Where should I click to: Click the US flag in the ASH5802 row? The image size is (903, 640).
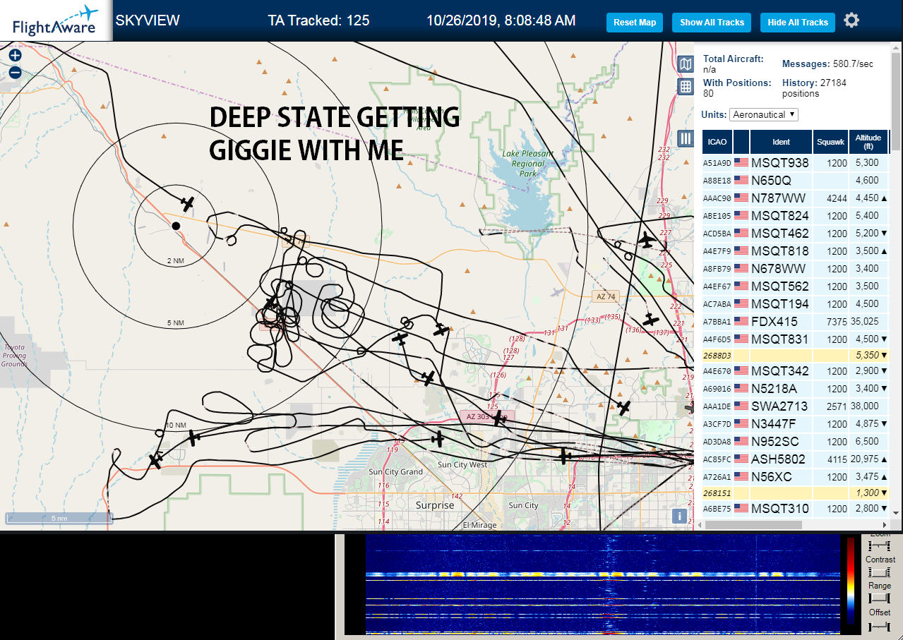(x=741, y=459)
